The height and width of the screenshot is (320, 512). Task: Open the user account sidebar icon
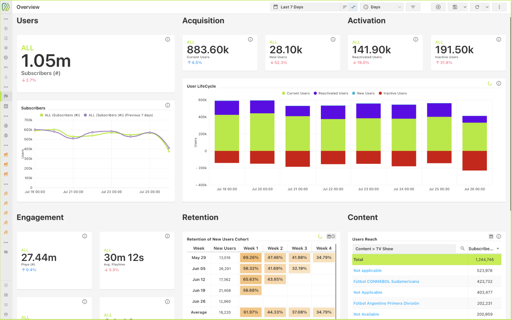6,314
